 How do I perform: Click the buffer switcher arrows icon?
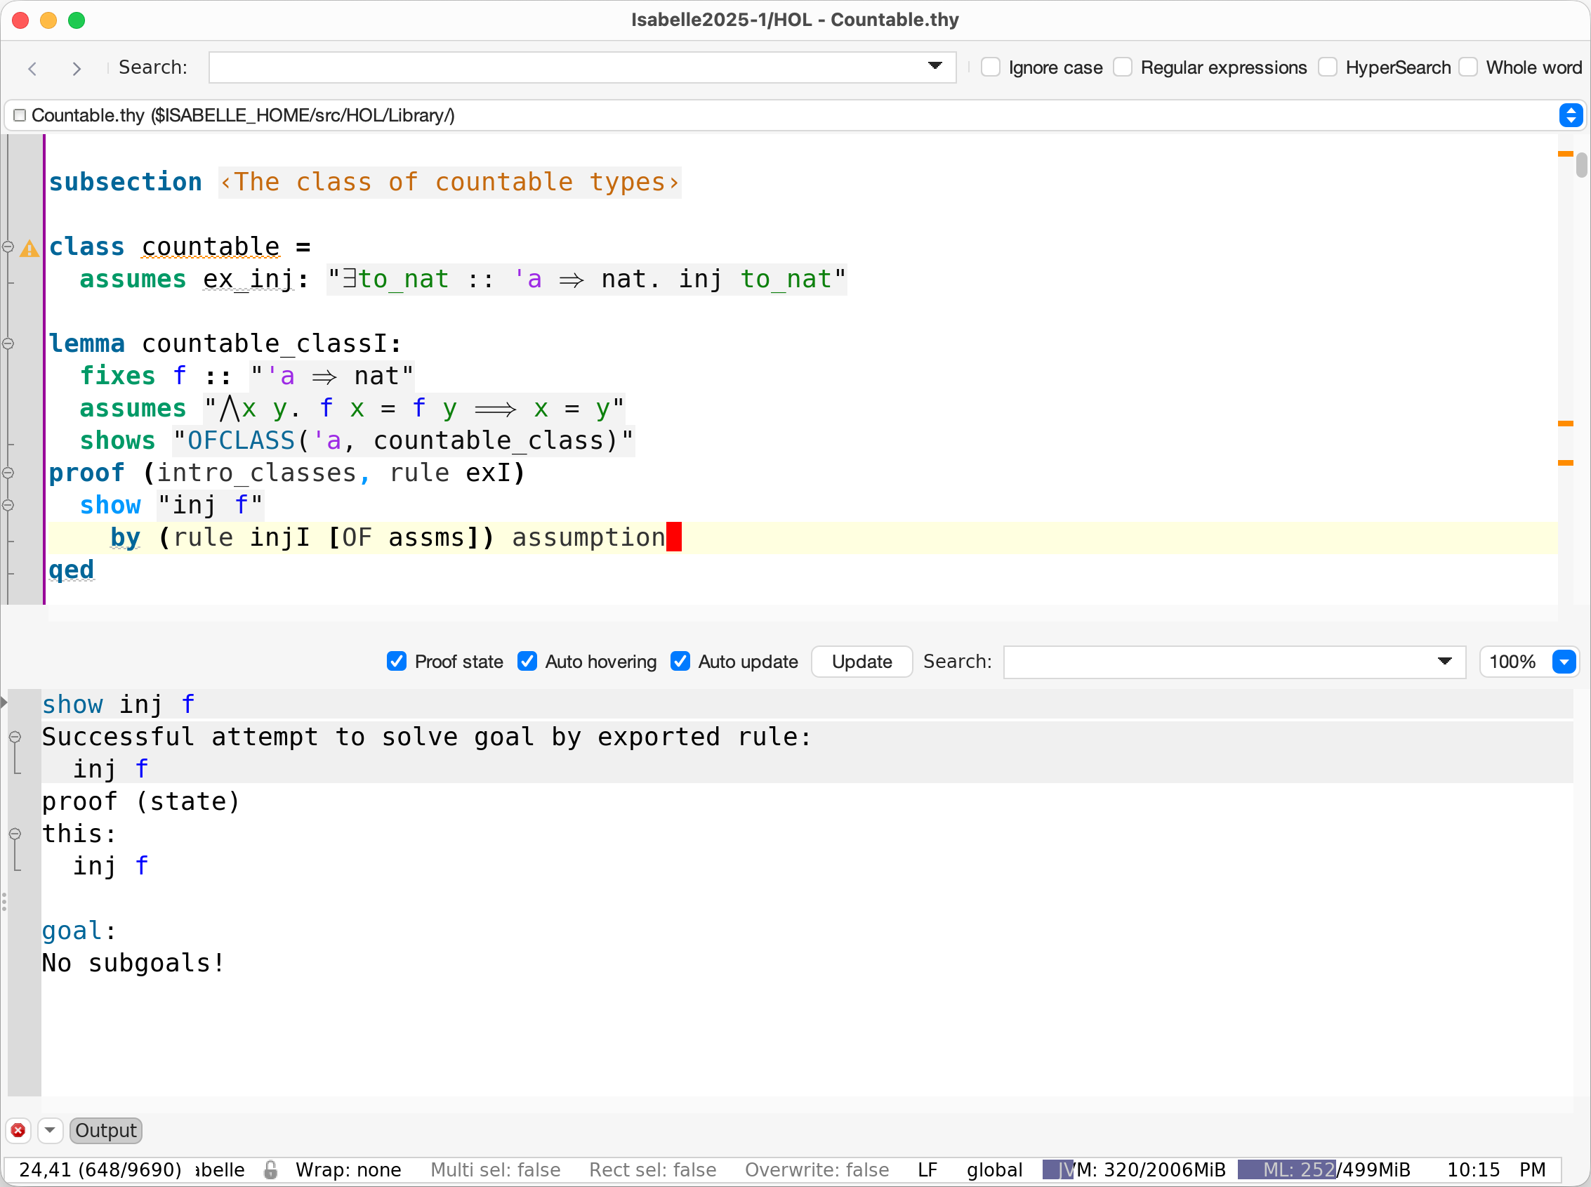pos(1571,115)
